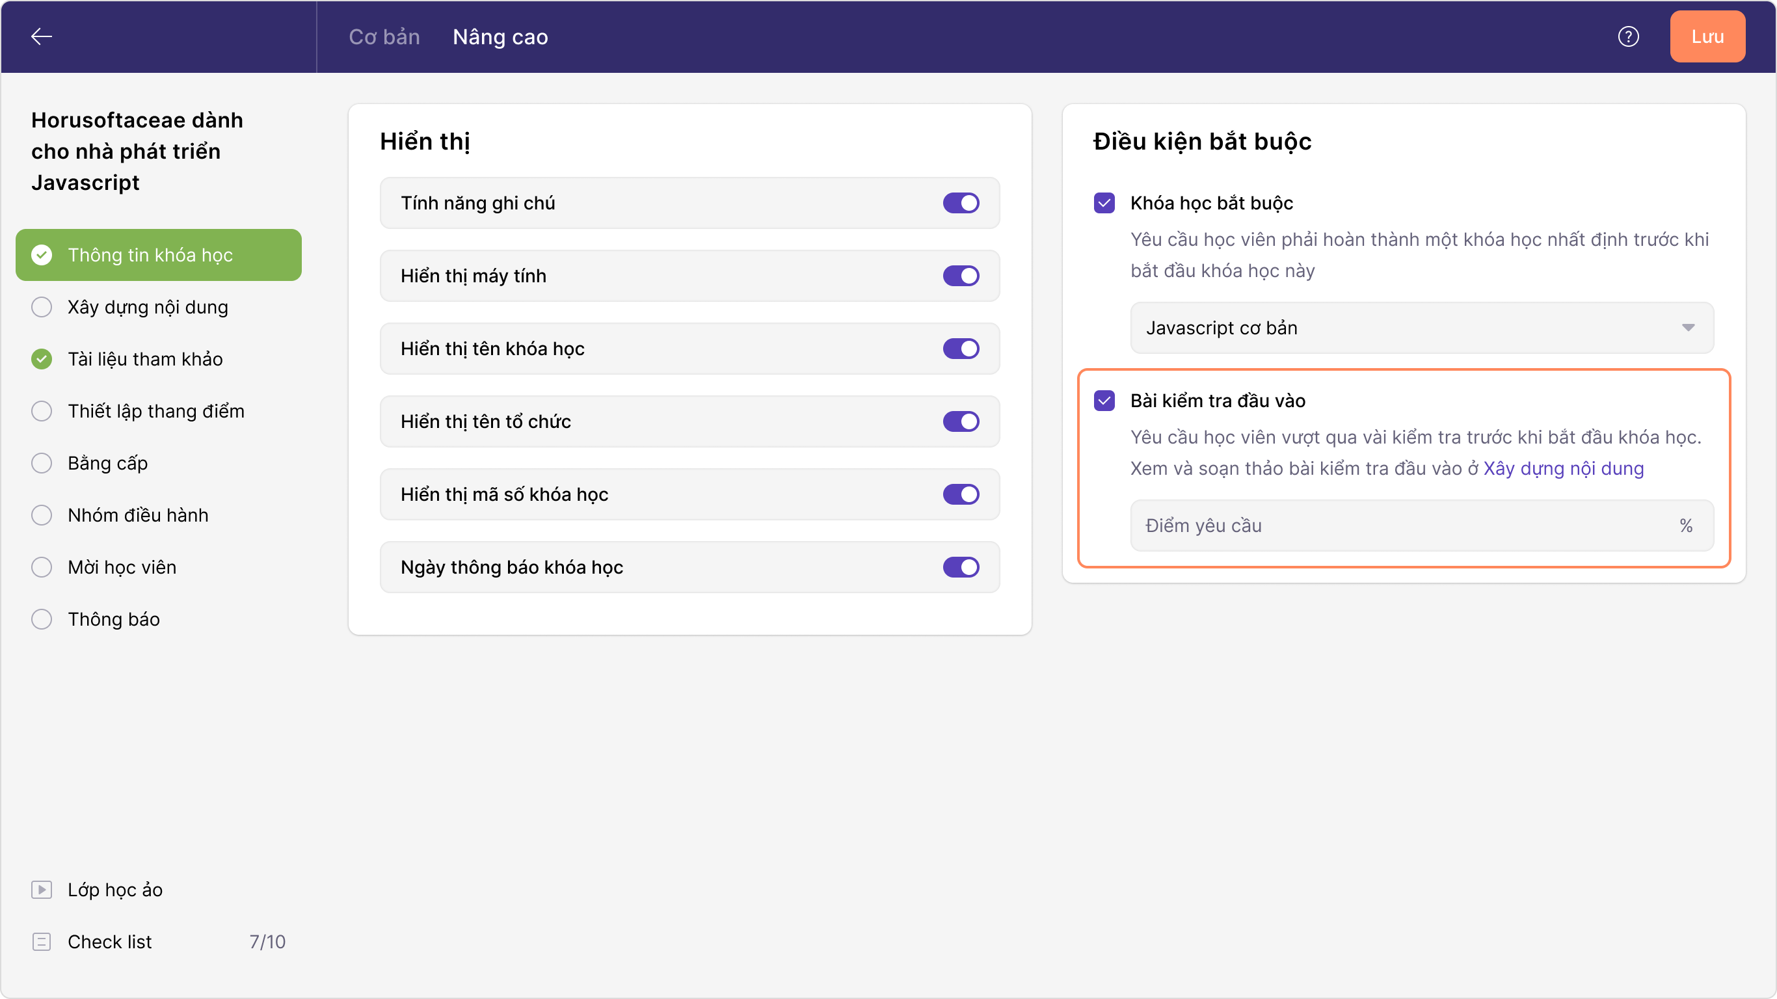Click the Lưu save button
Viewport: 1777px width, 999px height.
(x=1707, y=36)
